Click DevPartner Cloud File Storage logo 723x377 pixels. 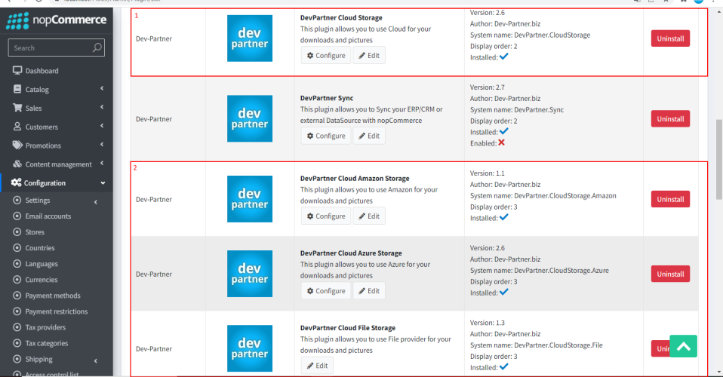coord(250,348)
